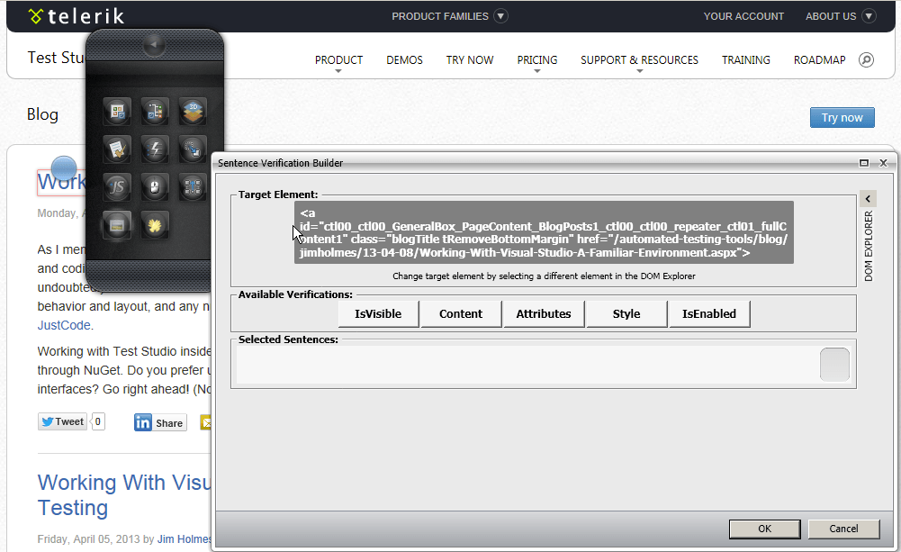The height and width of the screenshot is (552, 901).
Task: Add the IsEnabled verification
Action: pos(709,314)
